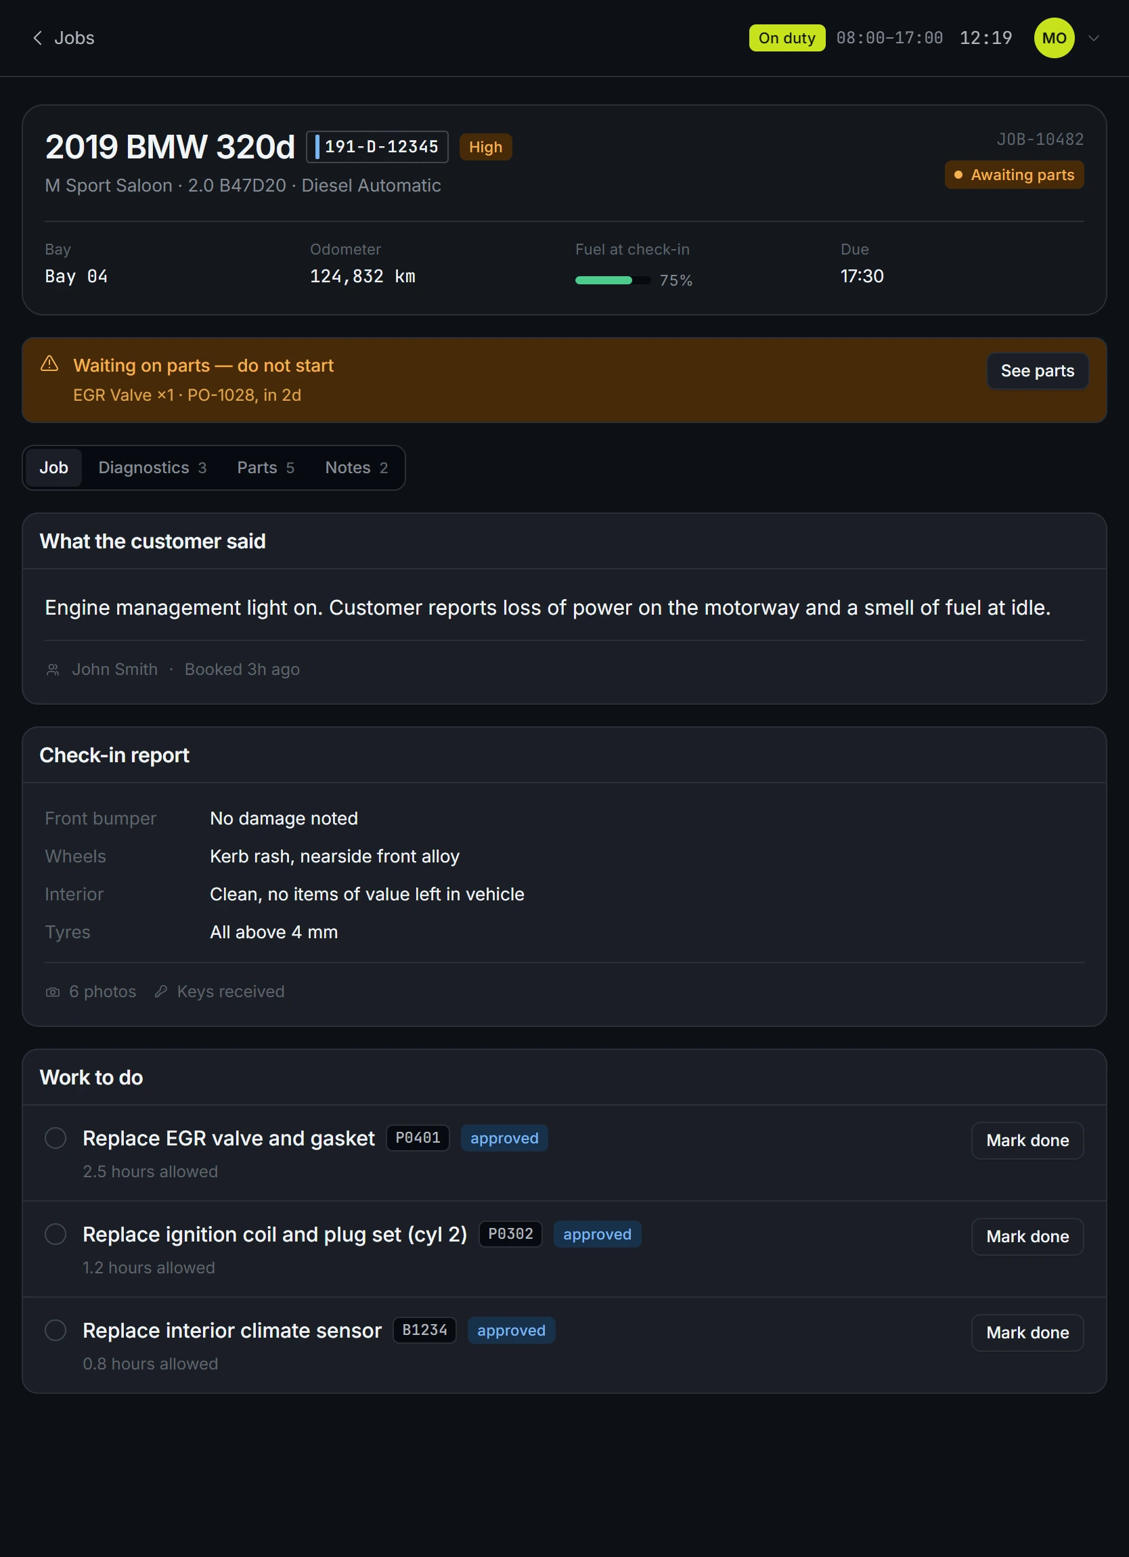Tick the circle for ignition coil task
The width and height of the screenshot is (1129, 1557).
click(x=56, y=1233)
